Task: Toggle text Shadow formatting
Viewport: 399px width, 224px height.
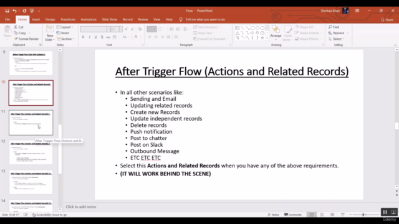Action: (102, 37)
